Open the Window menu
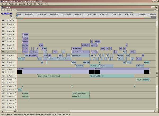Image resolution: width=159 pixels, height=116 pixels. [x=41, y=4]
